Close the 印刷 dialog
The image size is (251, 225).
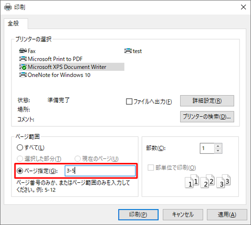pyautogui.click(x=243, y=7)
